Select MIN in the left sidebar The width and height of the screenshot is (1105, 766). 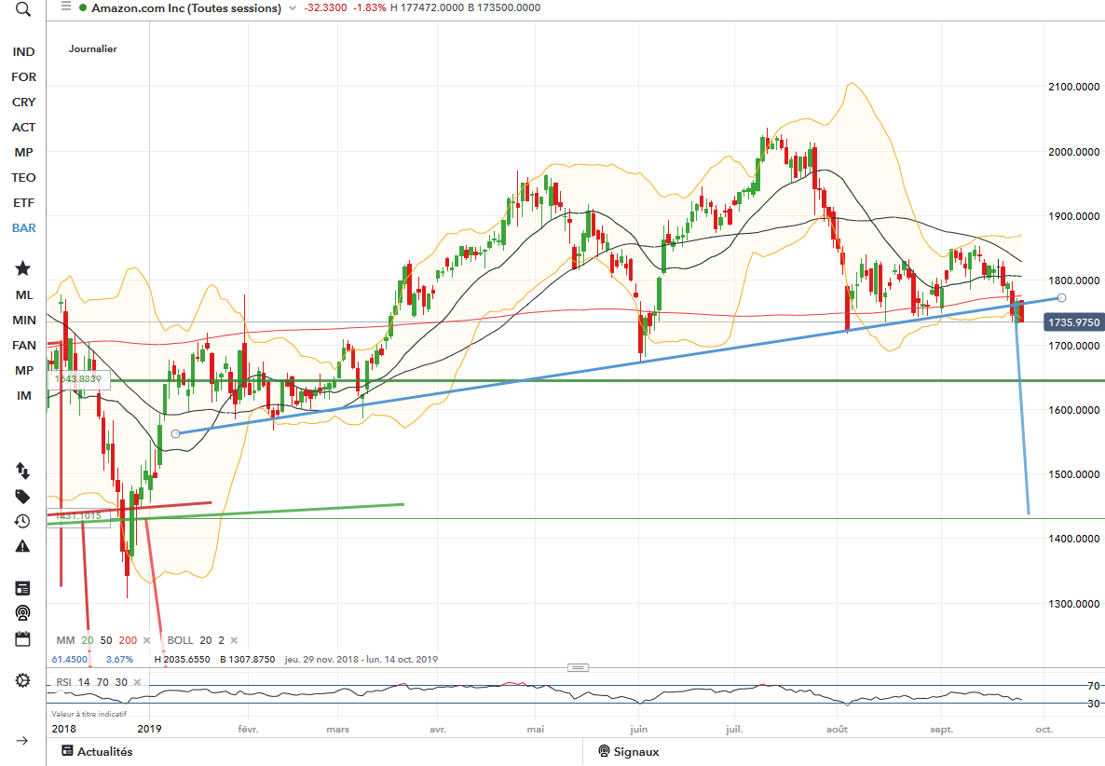pos(23,320)
